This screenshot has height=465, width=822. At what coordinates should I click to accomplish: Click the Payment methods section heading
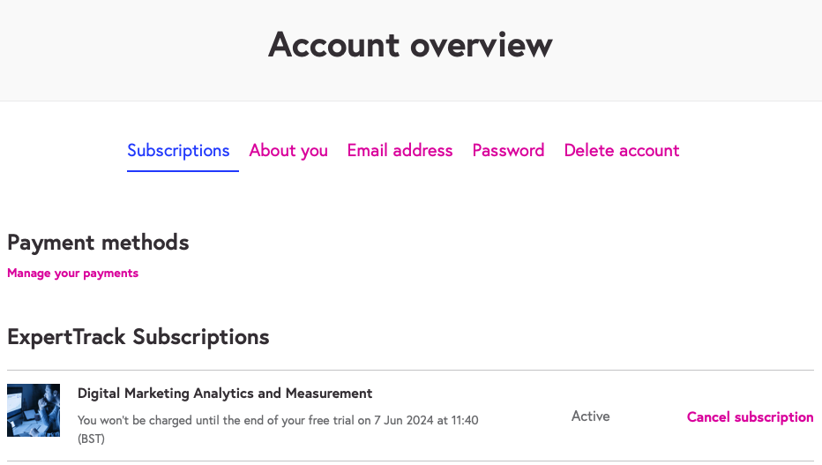[x=98, y=243]
